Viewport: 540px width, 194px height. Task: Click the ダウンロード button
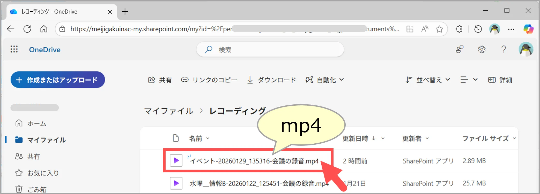(x=272, y=80)
